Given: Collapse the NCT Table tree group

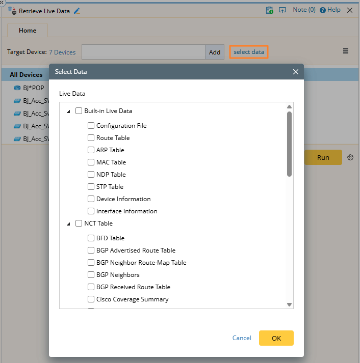Looking at the screenshot, I should (x=69, y=224).
